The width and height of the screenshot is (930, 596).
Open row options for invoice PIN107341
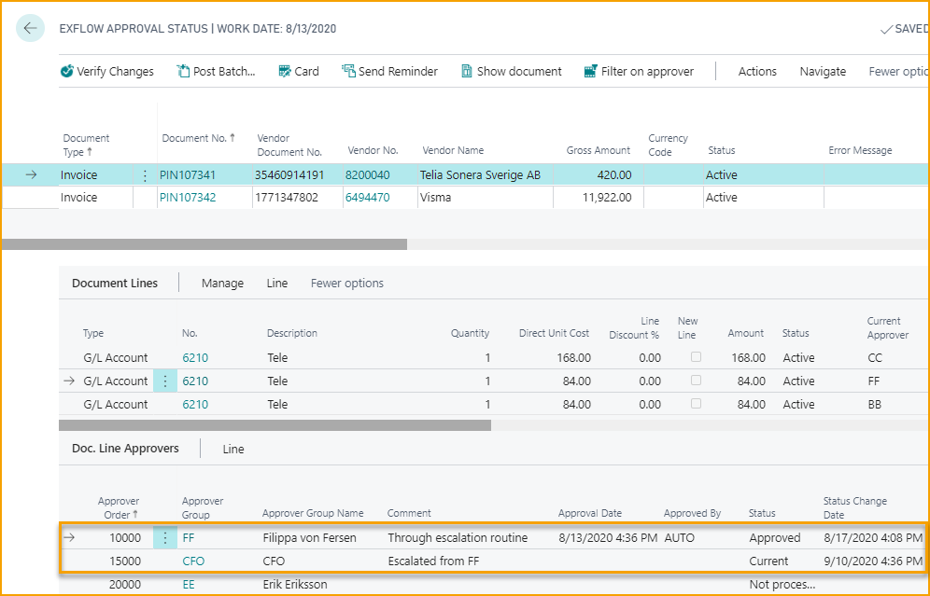click(x=145, y=175)
